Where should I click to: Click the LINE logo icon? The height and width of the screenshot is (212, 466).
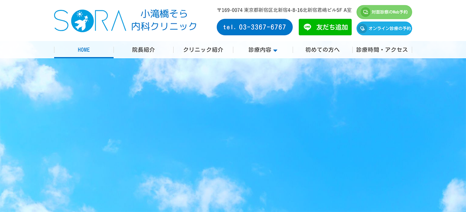[x=307, y=27]
